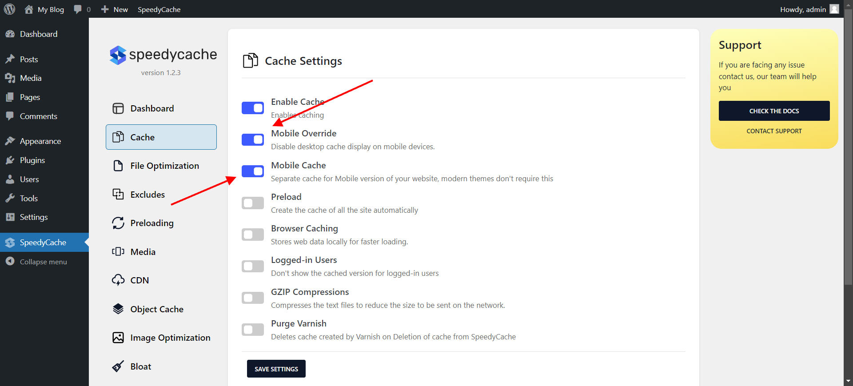Click the WP Dashboard gauge icon
Screen dimensions: 853x386
click(x=10, y=34)
